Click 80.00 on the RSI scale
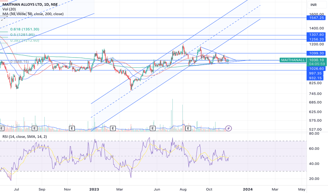Image resolution: width=328 pixels, height=193 pixels. point(314,134)
